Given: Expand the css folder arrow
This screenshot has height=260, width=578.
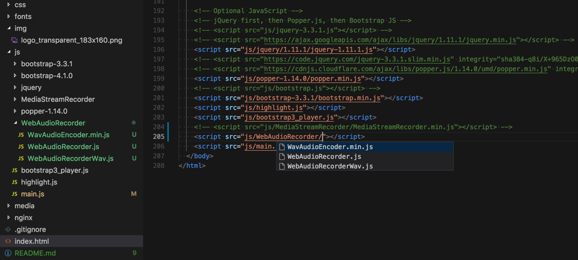Looking at the screenshot, I should click(8, 5).
